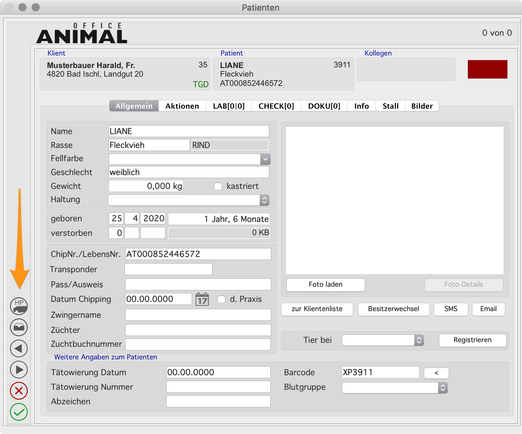Enable the d. Praxis checkbox
Screen dimensions: 522x434
tap(221, 299)
